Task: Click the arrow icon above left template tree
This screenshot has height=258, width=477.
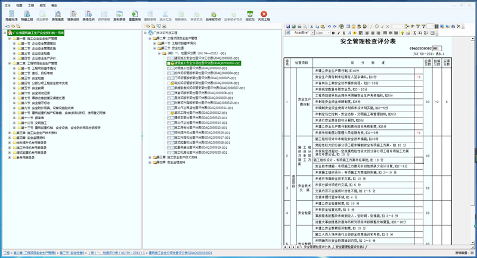Action: click(x=8, y=26)
